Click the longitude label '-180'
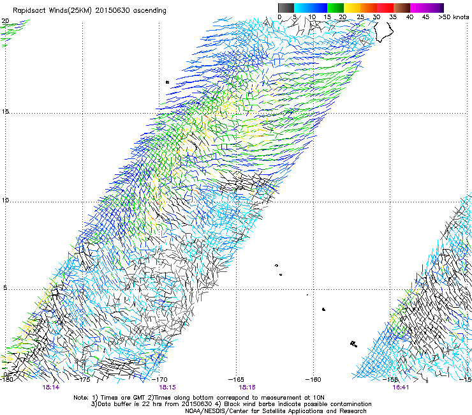Image resolution: width=472 pixels, height=415 pixels. pyautogui.click(x=6, y=379)
